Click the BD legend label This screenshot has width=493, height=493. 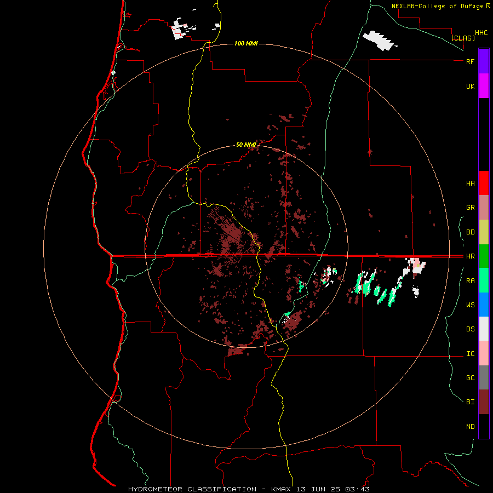[470, 232]
